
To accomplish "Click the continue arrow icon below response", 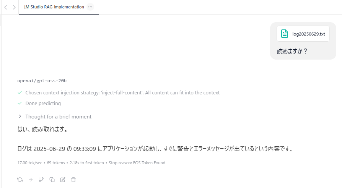I will [31, 179].
